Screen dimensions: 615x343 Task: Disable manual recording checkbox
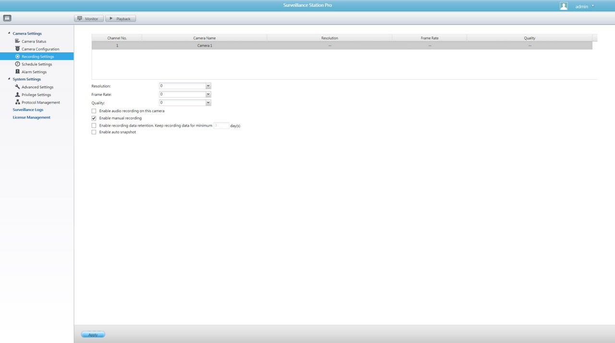(x=94, y=118)
